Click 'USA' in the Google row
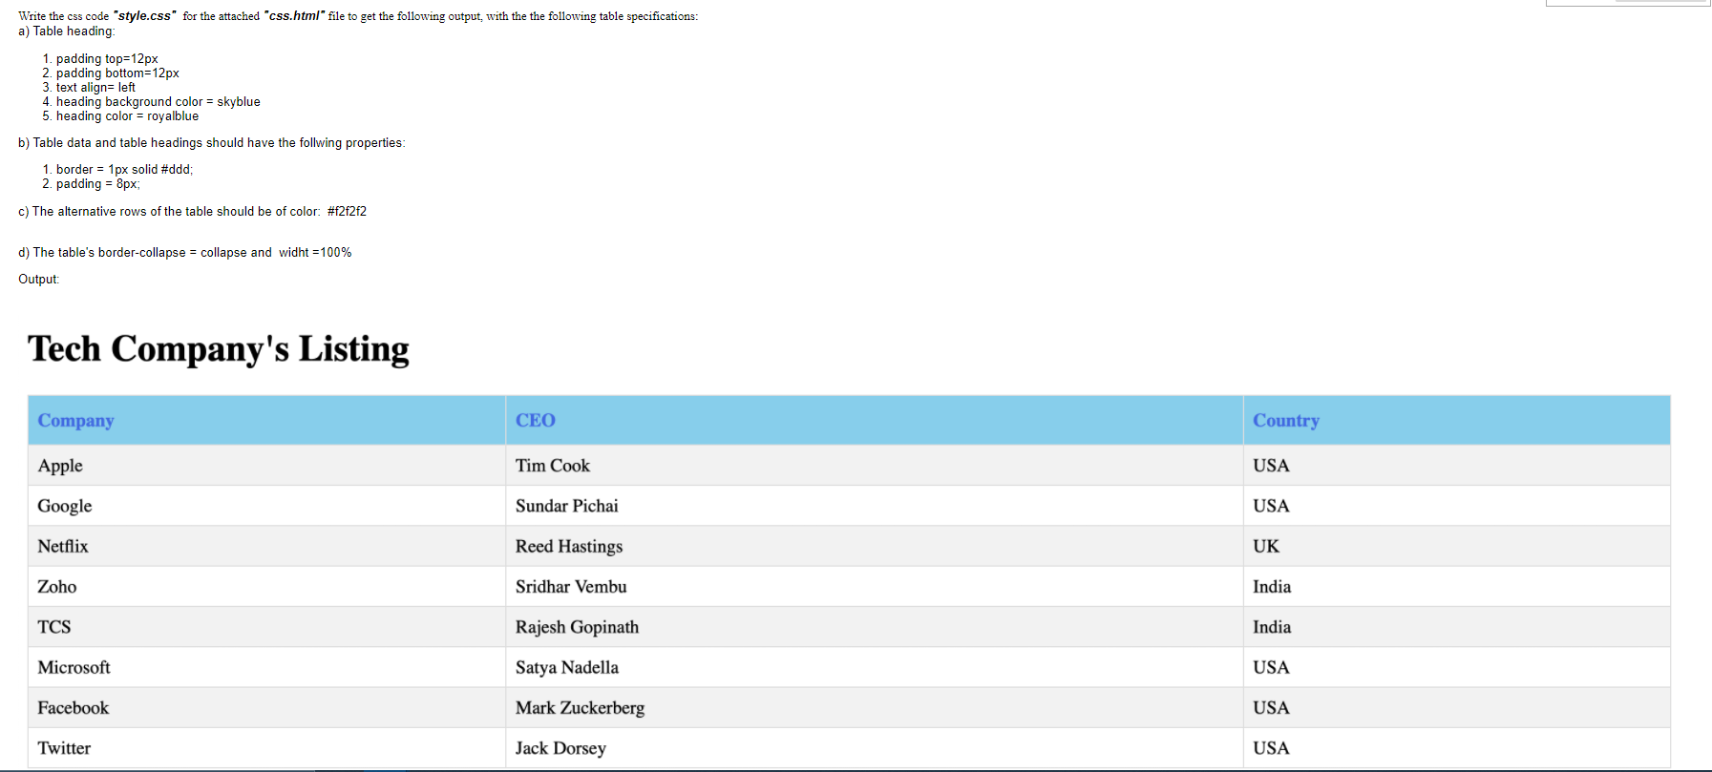The height and width of the screenshot is (772, 1712). [1456, 506]
